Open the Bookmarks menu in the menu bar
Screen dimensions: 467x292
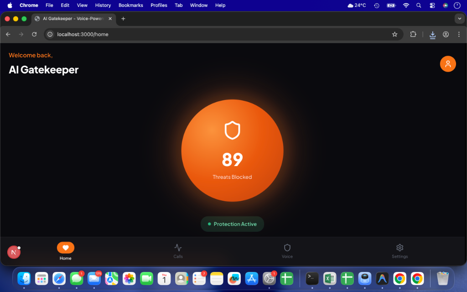(x=130, y=5)
